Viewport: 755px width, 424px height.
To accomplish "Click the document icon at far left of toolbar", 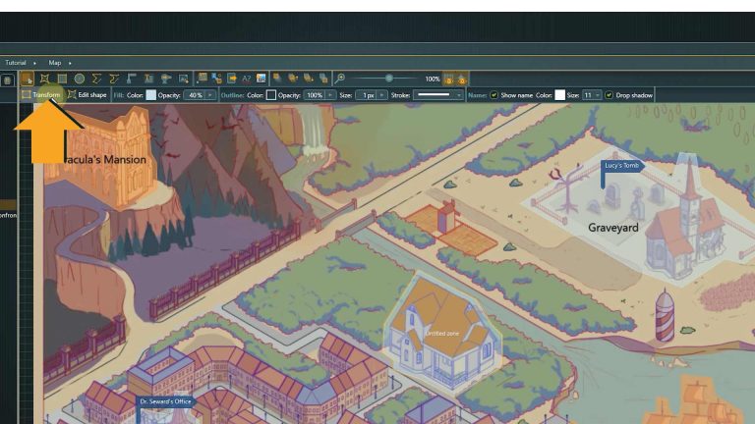I will click(7, 80).
